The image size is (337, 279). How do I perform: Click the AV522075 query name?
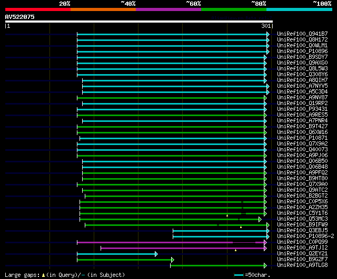click(20, 17)
